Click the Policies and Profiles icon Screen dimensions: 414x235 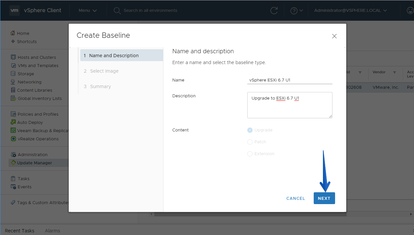point(13,114)
